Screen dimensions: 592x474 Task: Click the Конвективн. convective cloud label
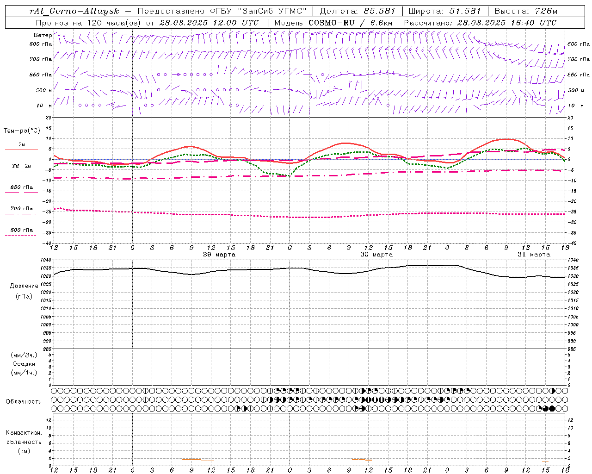coord(24,433)
